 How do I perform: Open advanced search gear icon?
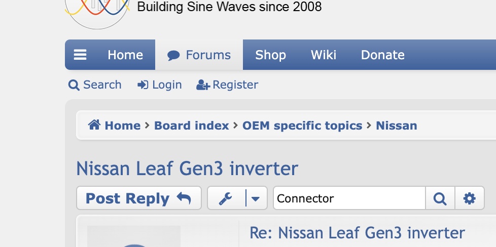point(470,198)
